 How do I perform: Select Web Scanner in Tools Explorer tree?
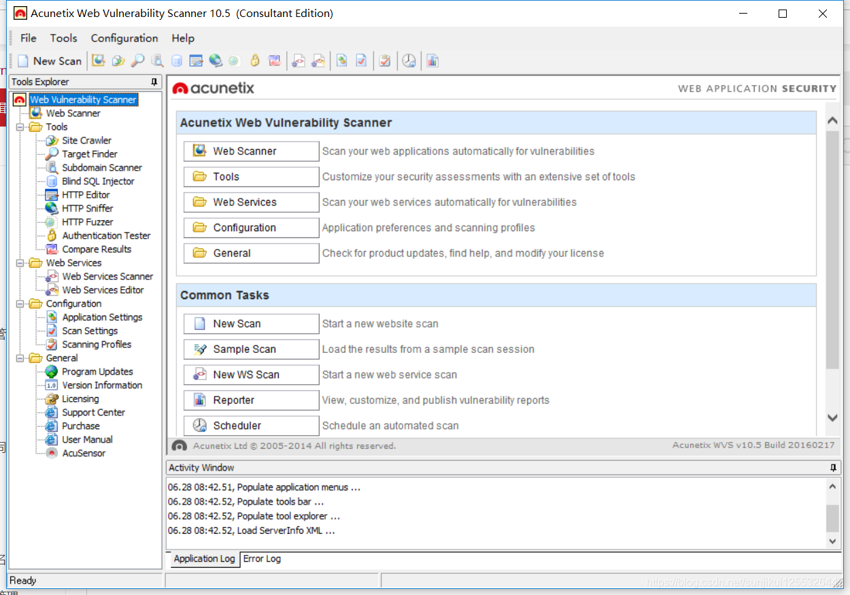[73, 114]
